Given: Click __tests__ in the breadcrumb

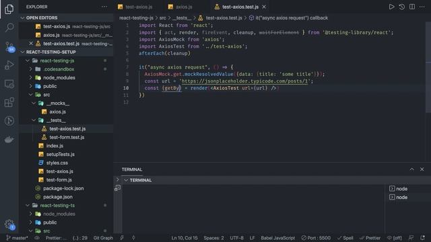Looking at the screenshot, I should pyautogui.click(x=182, y=18).
